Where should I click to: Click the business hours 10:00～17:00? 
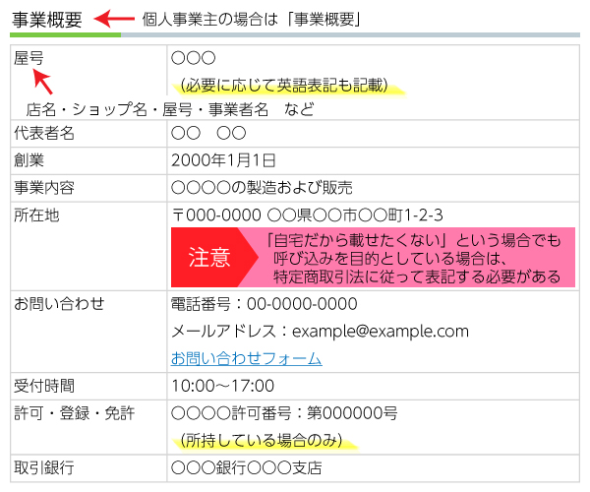(222, 385)
